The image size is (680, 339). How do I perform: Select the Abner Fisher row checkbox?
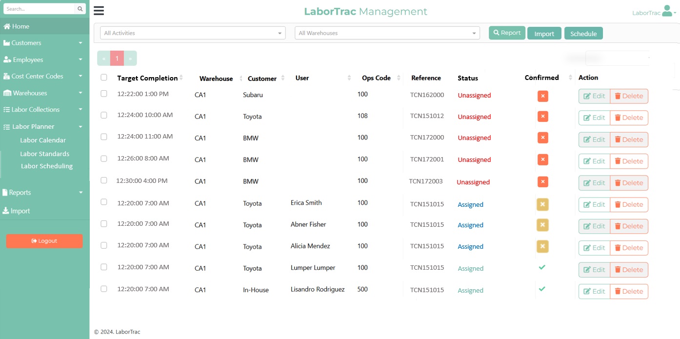pos(104,224)
